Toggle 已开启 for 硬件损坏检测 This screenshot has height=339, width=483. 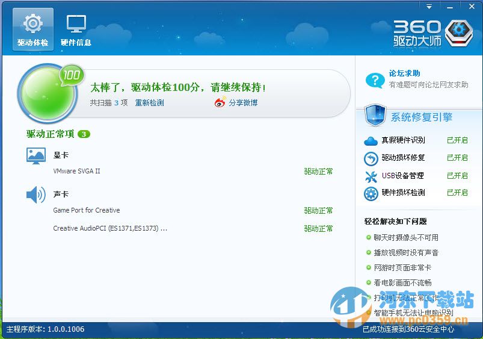[457, 193]
